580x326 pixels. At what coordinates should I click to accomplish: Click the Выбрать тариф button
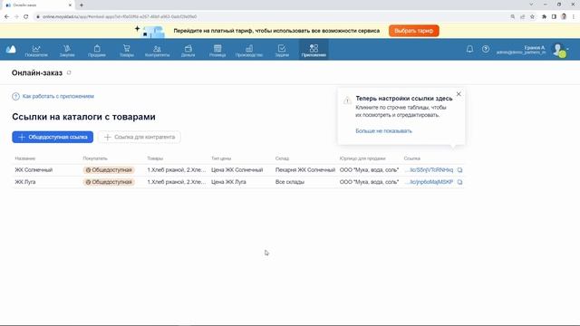(414, 31)
